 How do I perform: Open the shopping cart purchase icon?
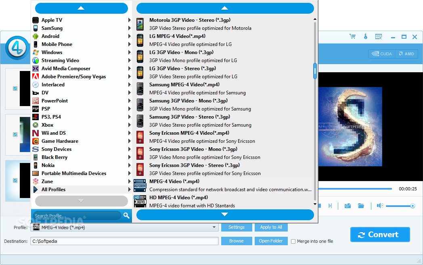353,36
